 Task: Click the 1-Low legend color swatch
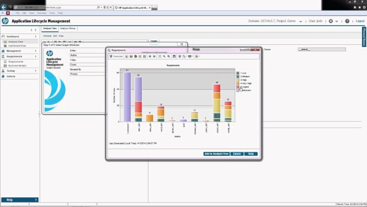238,73
